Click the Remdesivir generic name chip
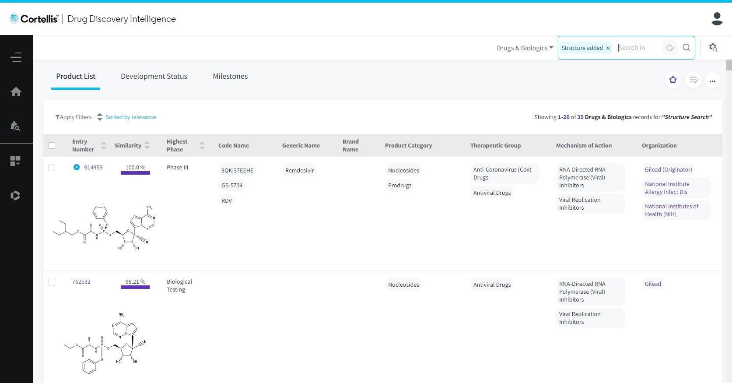 tap(300, 170)
